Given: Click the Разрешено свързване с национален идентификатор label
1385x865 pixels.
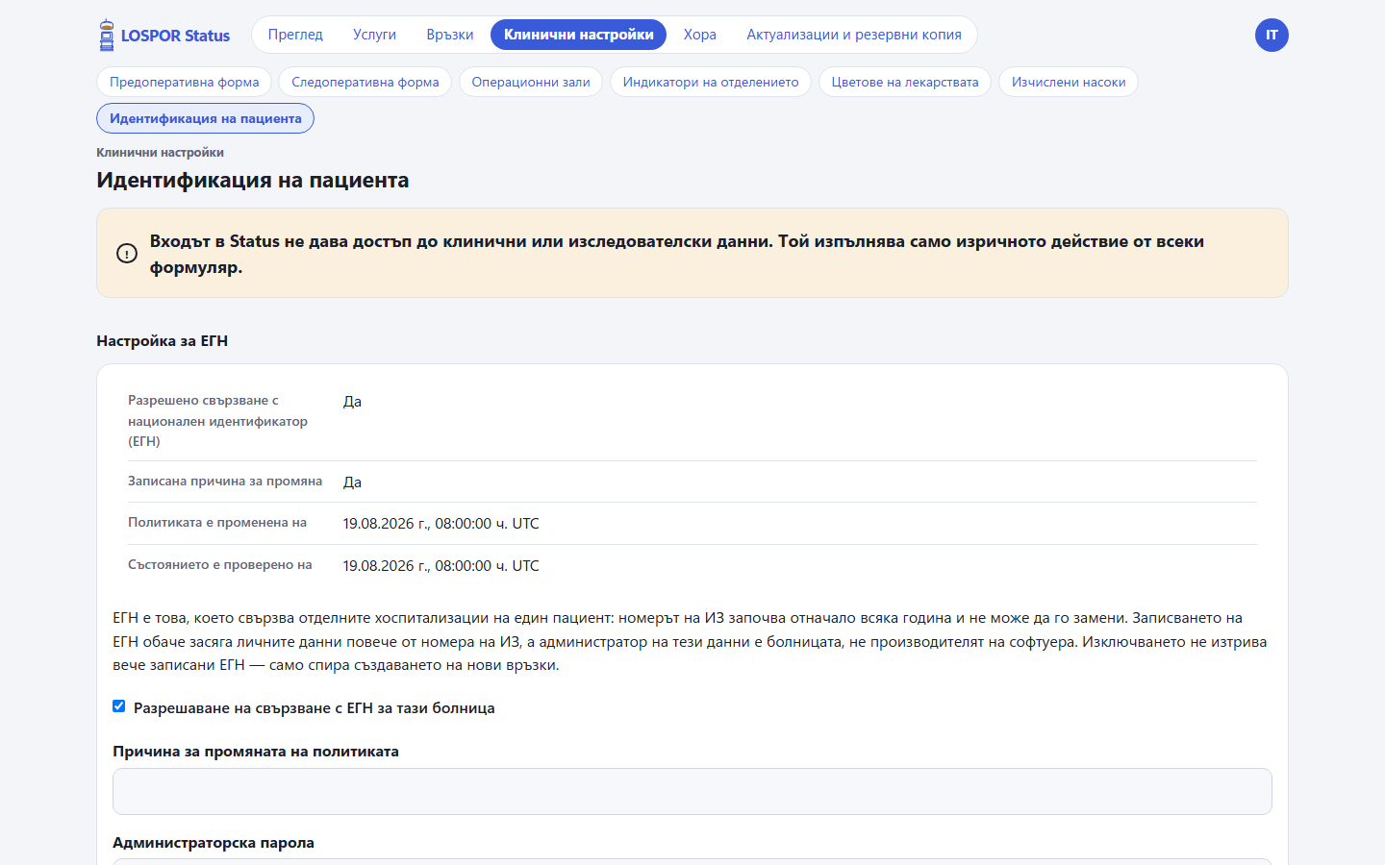Looking at the screenshot, I should (x=218, y=421).
